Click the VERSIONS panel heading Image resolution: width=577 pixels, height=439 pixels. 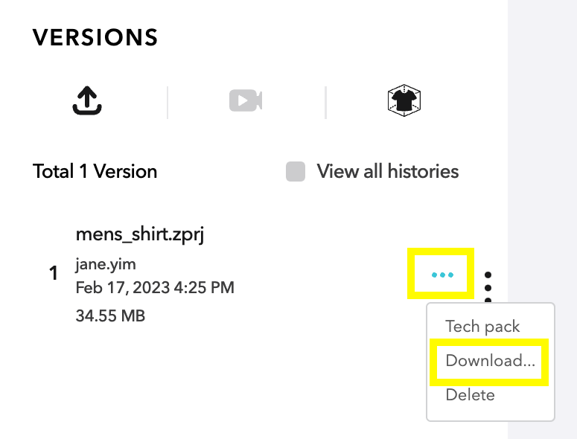pyautogui.click(x=95, y=37)
